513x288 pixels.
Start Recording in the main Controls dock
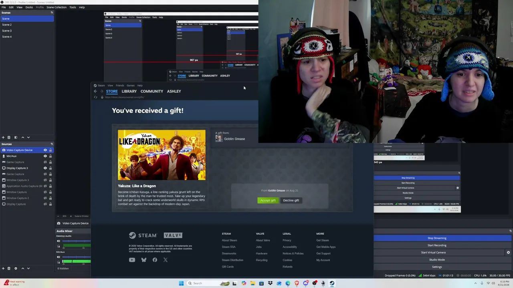click(x=437, y=245)
